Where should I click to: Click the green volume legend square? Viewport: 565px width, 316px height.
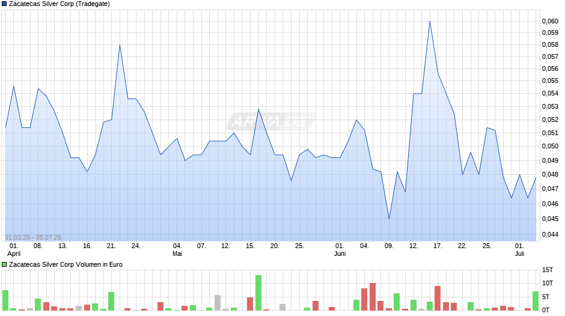tap(4, 264)
